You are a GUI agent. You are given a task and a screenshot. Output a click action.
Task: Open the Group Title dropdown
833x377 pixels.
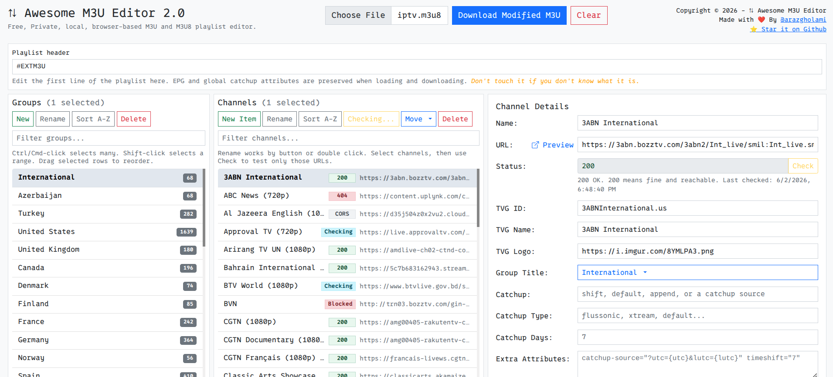click(x=697, y=273)
